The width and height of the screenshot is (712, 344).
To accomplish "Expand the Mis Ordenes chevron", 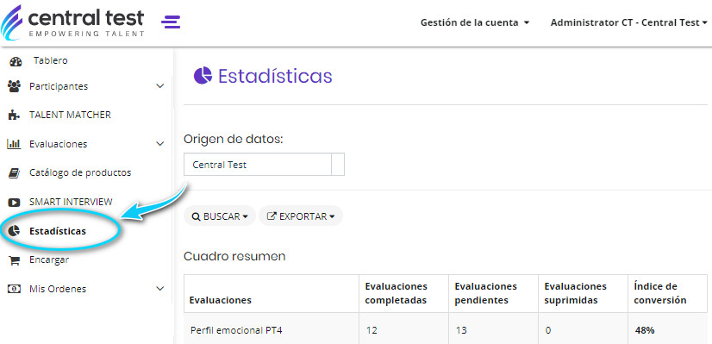I will tap(160, 289).
